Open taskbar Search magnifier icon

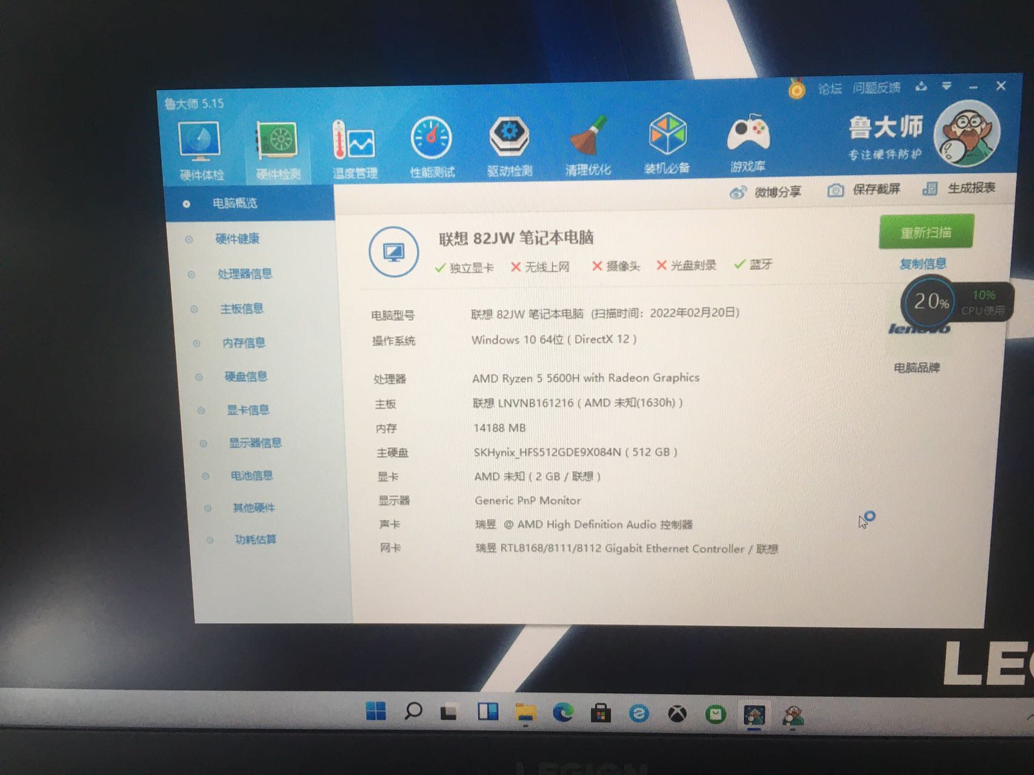pyautogui.click(x=413, y=711)
